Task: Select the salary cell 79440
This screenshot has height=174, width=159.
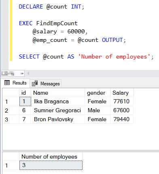Action: [x=122, y=119]
